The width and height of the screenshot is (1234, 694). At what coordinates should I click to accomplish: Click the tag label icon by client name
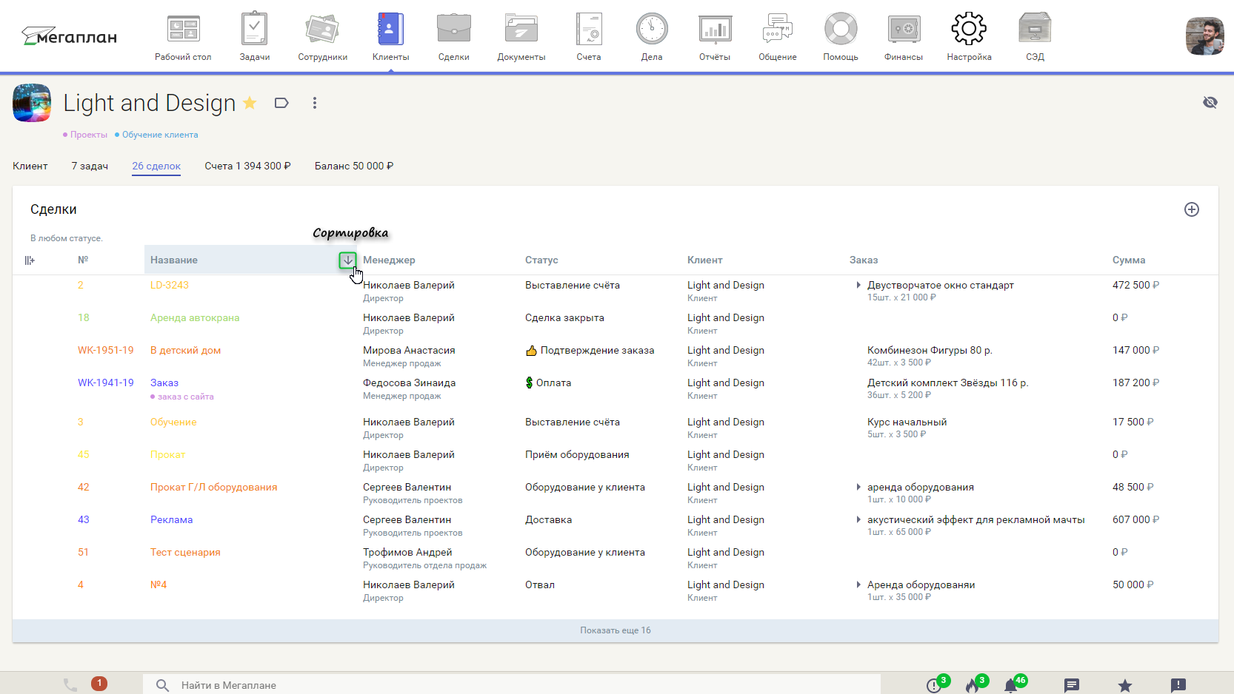281,103
